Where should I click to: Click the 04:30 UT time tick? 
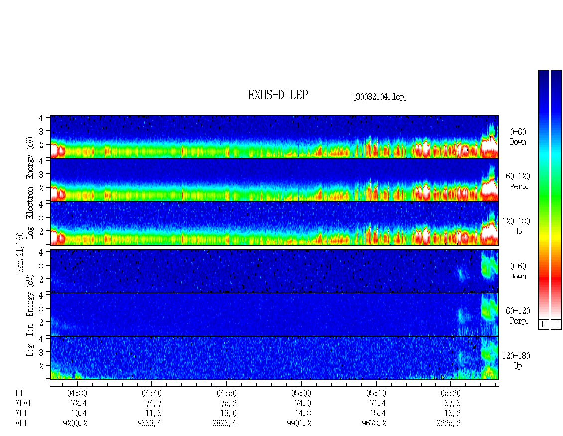77,393
